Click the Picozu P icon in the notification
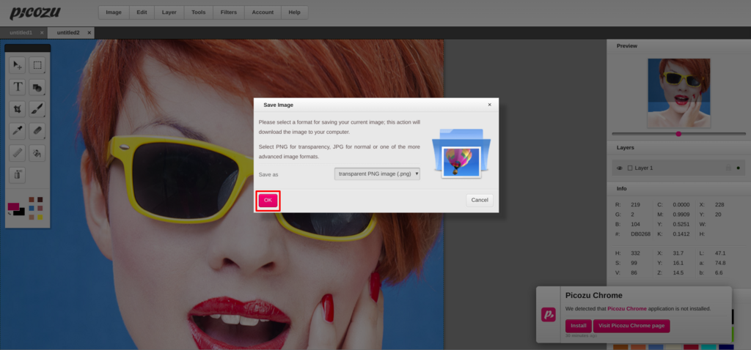The height and width of the screenshot is (350, 751). [x=549, y=314]
